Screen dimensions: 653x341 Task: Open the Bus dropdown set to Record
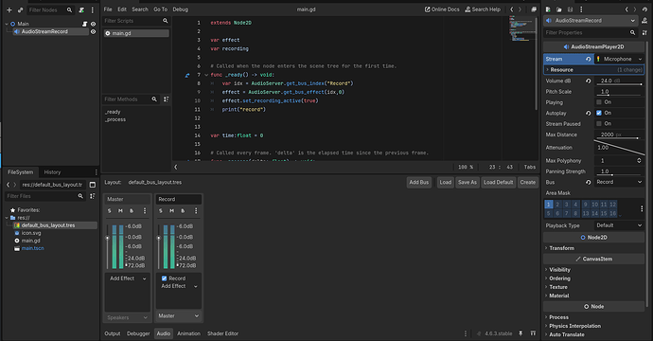tap(619, 182)
